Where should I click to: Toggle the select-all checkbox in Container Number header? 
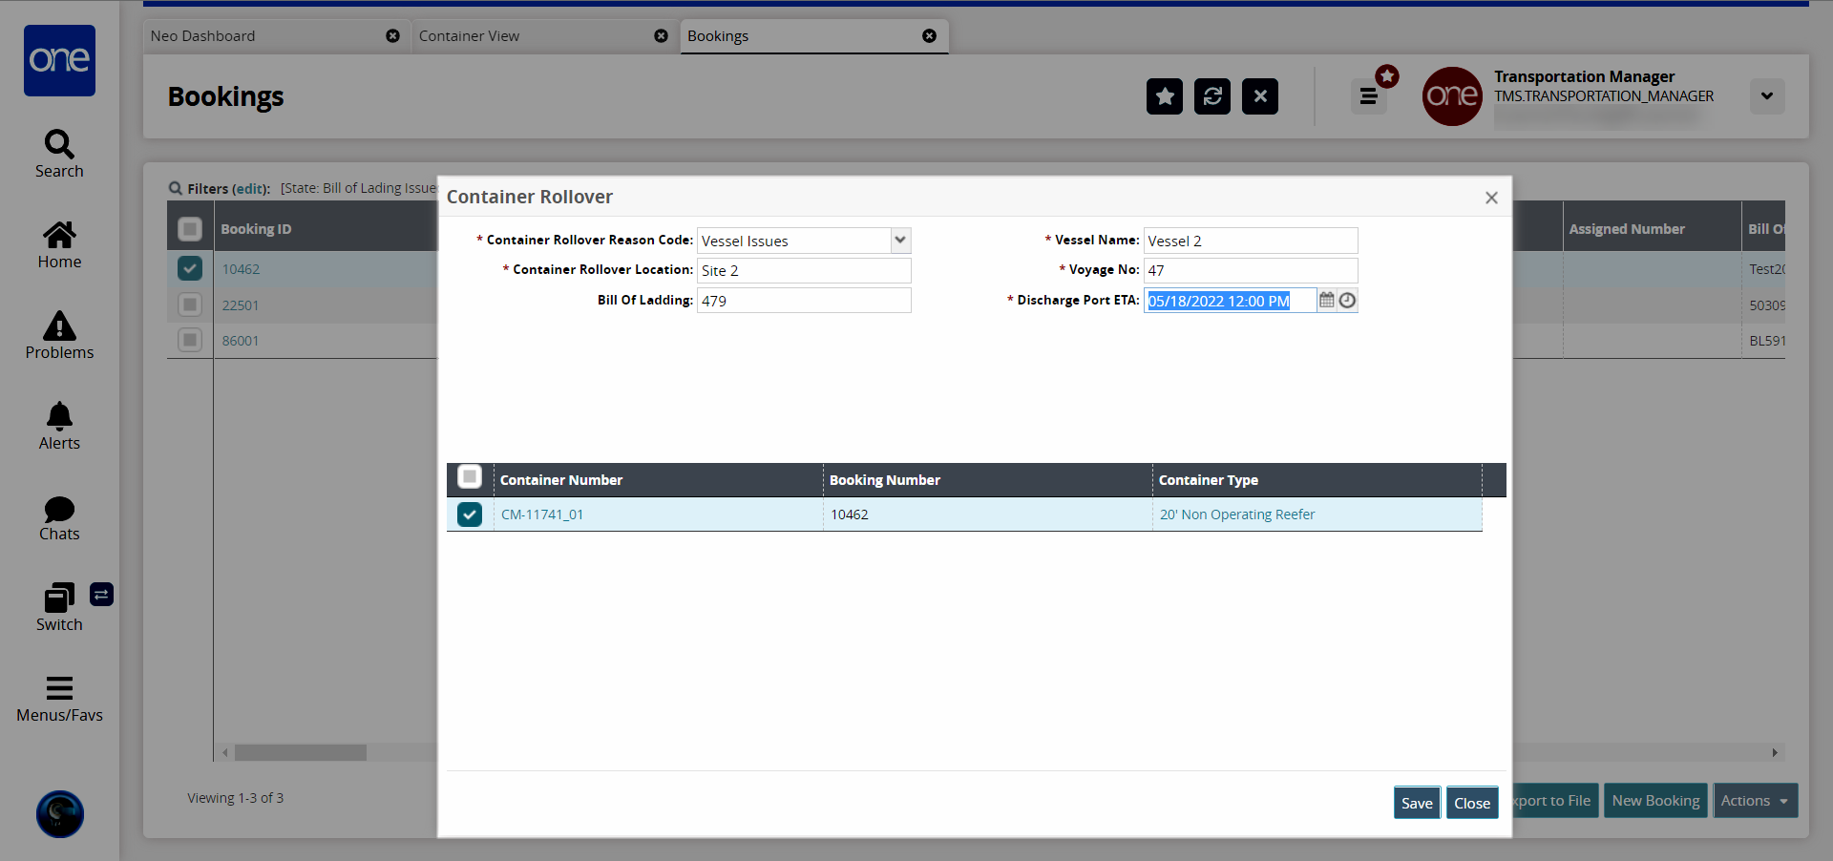coord(470,476)
